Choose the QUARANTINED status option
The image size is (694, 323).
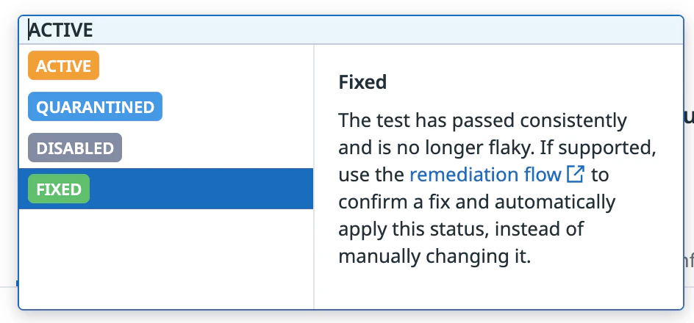[x=95, y=107]
